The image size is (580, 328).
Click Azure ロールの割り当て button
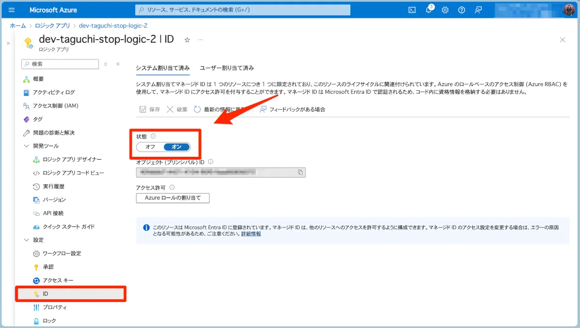point(173,198)
